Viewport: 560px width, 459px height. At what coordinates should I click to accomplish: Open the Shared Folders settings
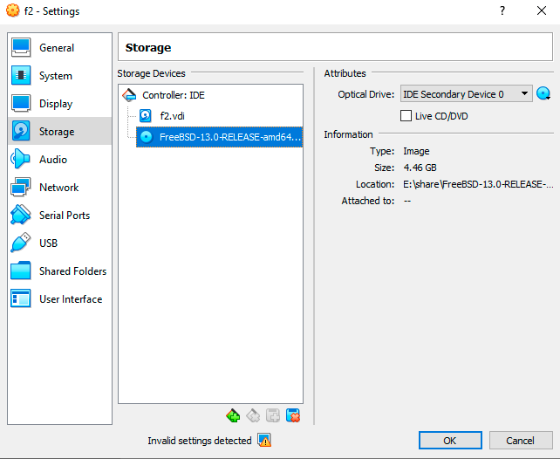tap(72, 271)
